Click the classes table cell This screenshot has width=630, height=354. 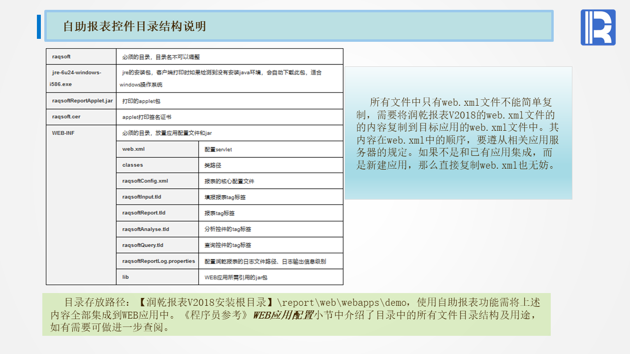pos(157,165)
